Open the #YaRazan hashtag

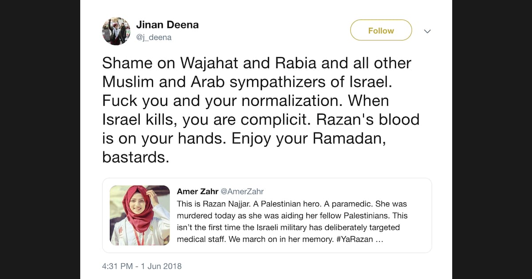click(x=352, y=240)
